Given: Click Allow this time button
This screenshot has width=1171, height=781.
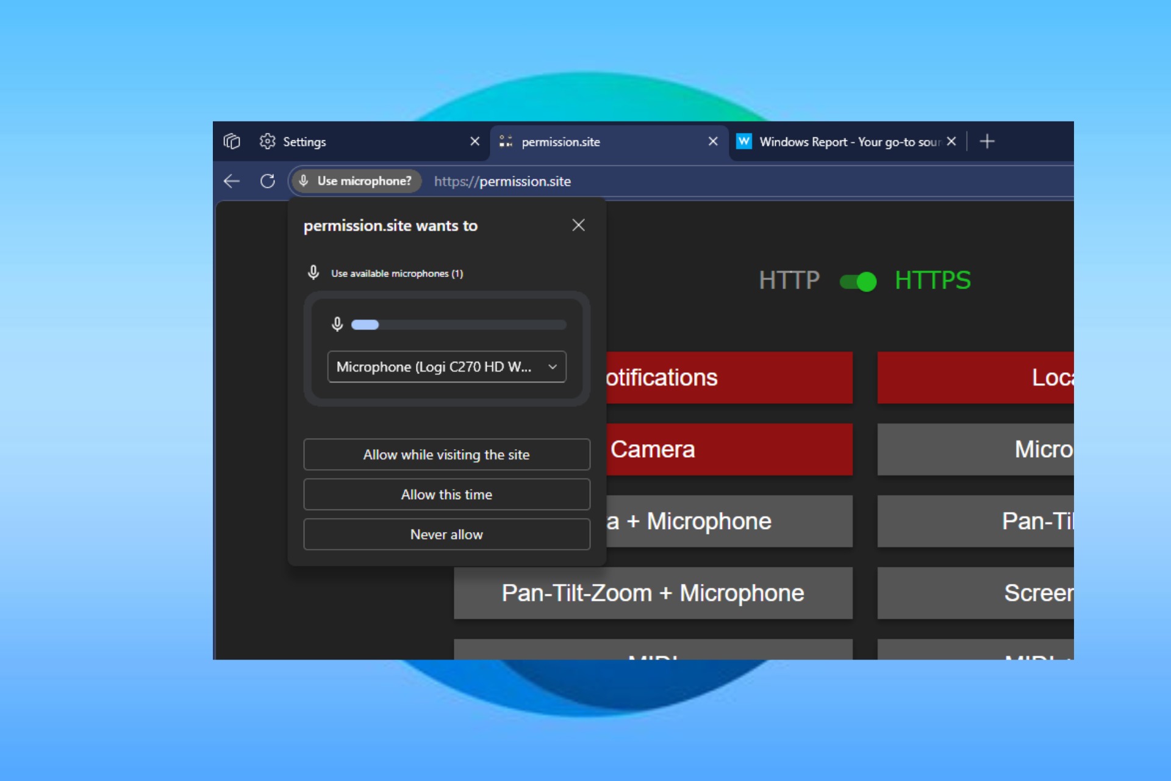Looking at the screenshot, I should click(446, 495).
